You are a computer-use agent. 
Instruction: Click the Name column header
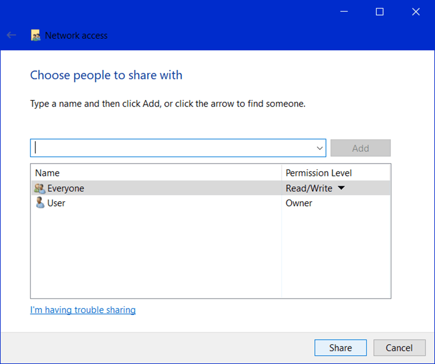pyautogui.click(x=156, y=173)
